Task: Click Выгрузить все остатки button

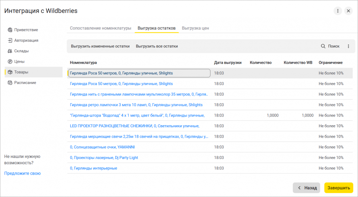Action: [157, 46]
